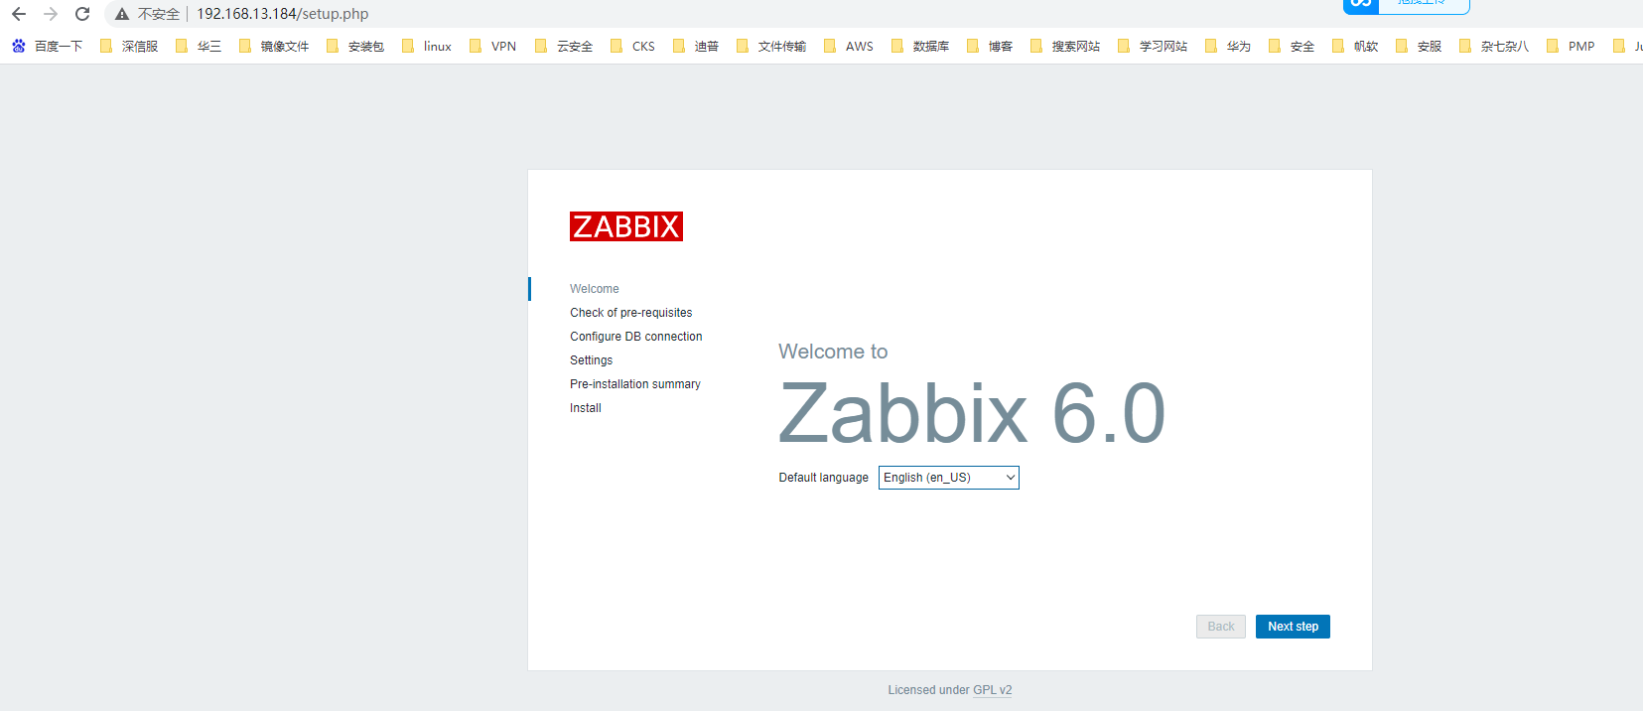The height and width of the screenshot is (711, 1643).
Task: Open the CKS bookmark folder
Action: click(633, 46)
